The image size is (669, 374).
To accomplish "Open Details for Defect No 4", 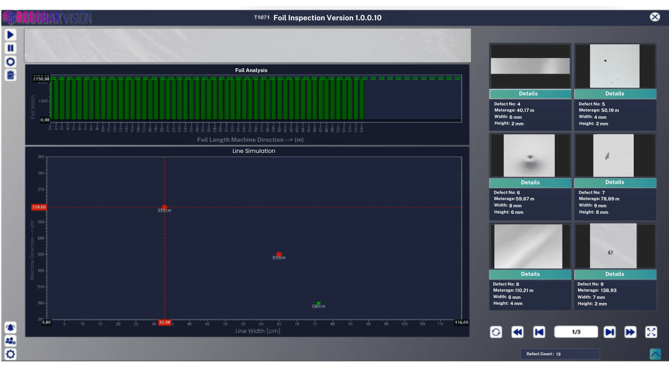I will (x=530, y=94).
